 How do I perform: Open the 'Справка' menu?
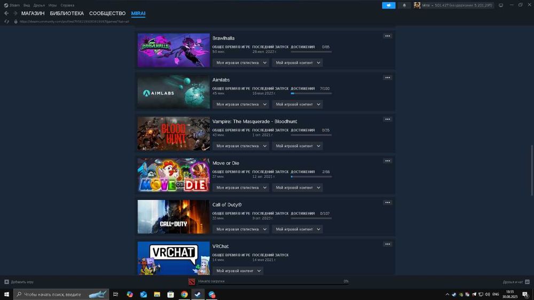[67, 5]
